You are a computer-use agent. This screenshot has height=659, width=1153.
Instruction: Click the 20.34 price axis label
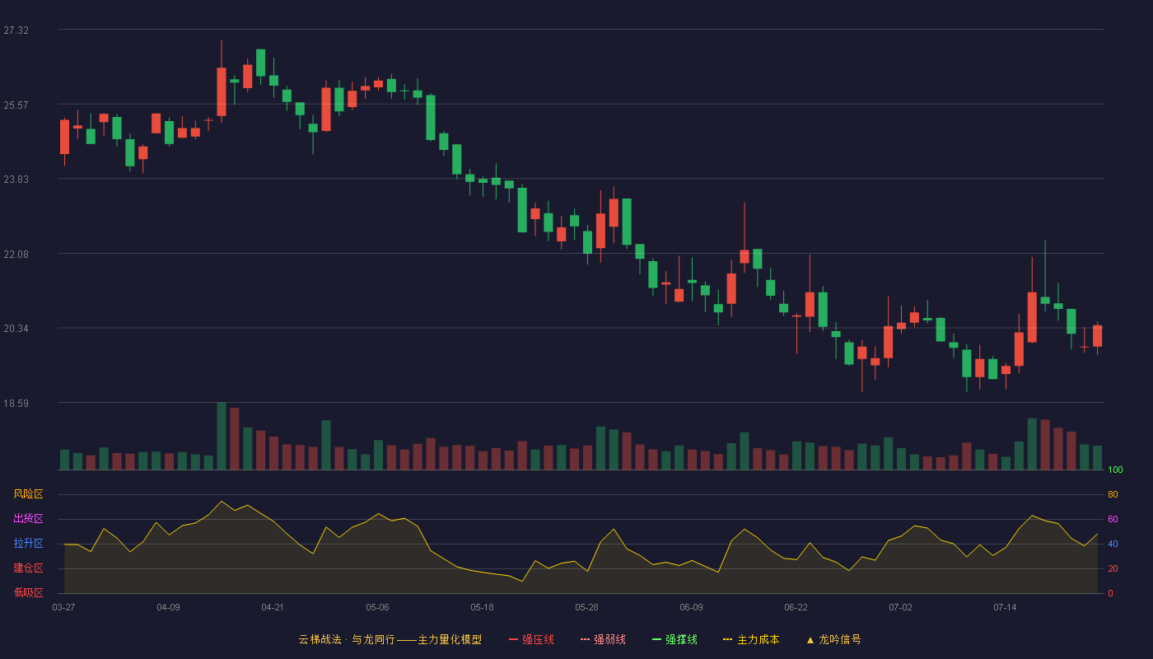[16, 329]
